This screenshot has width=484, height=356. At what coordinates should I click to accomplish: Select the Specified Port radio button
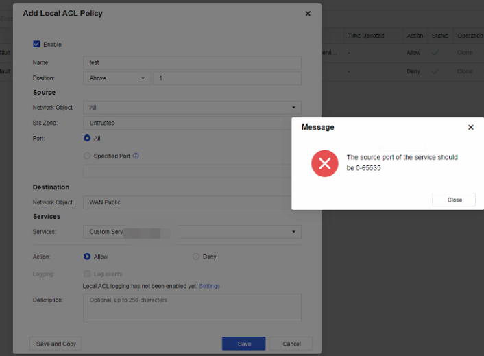[87, 156]
